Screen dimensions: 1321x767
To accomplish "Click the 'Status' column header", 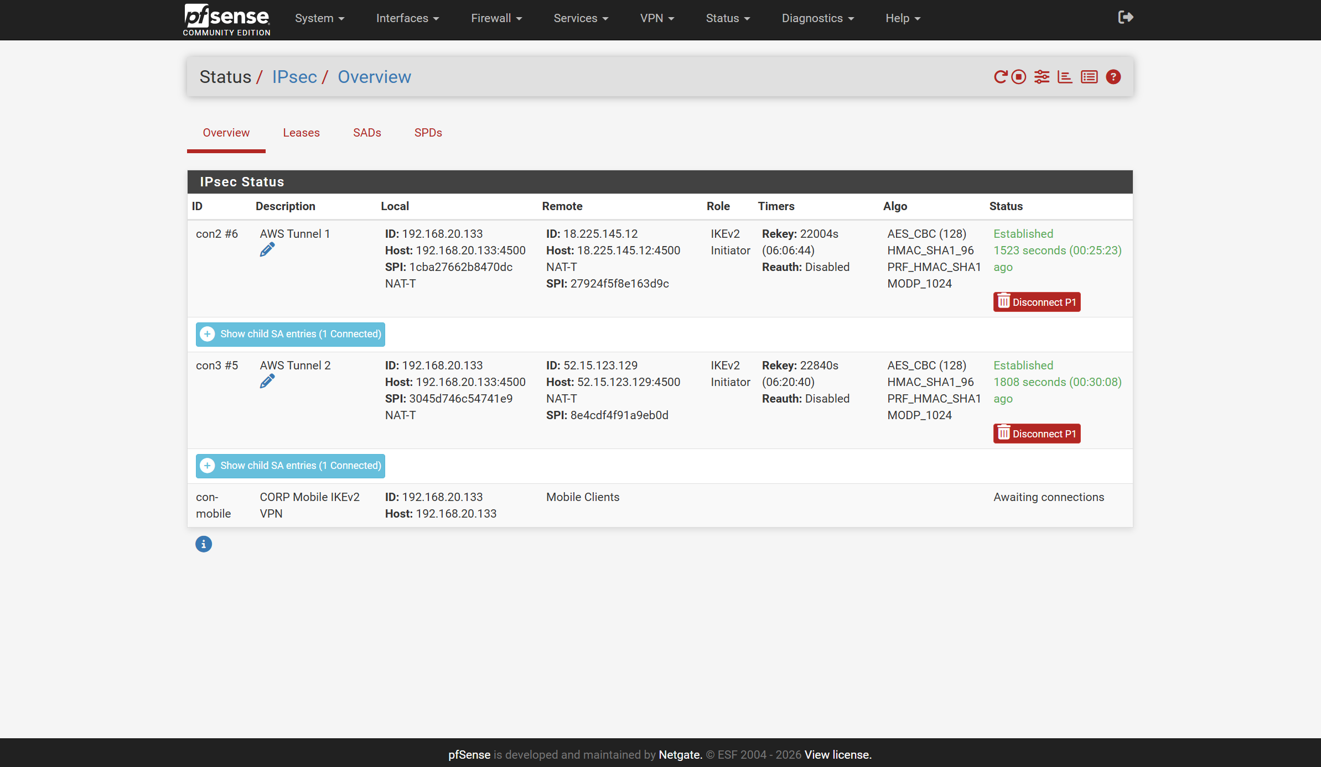I will click(1006, 206).
